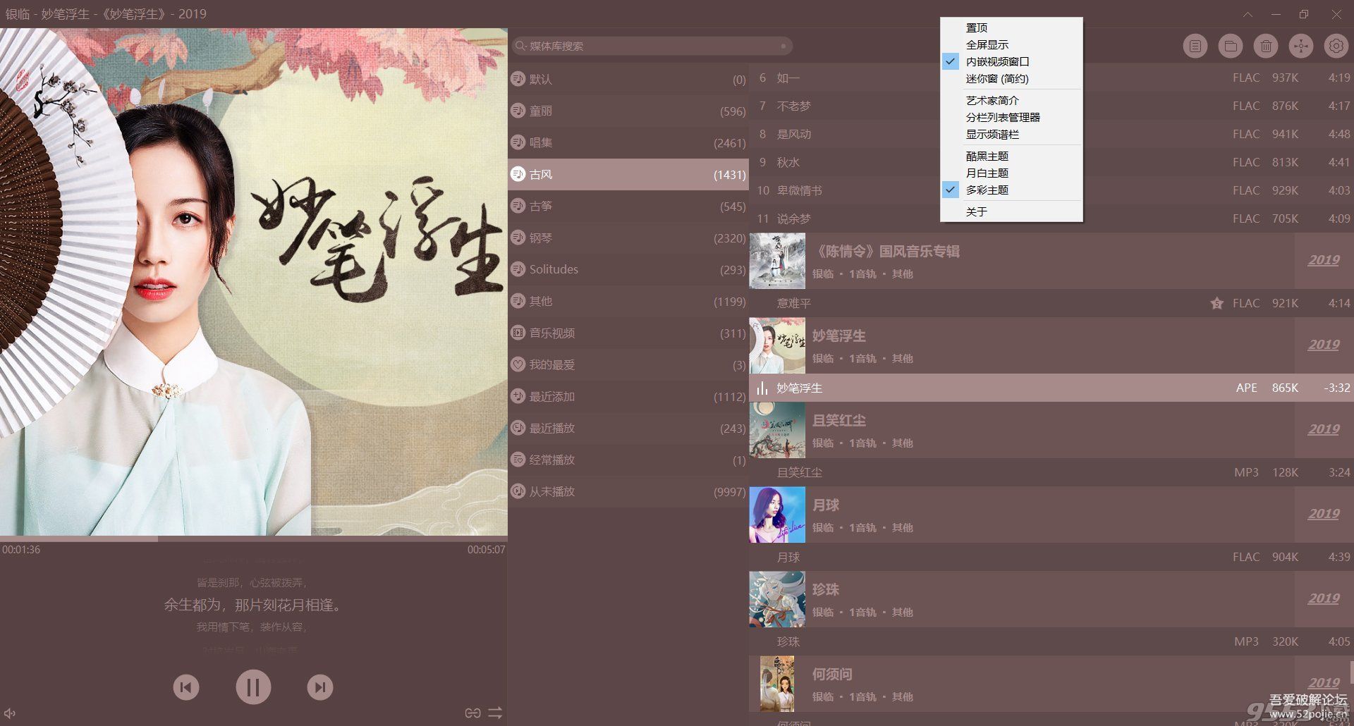Click the equalizer bars on playing track

762,388
